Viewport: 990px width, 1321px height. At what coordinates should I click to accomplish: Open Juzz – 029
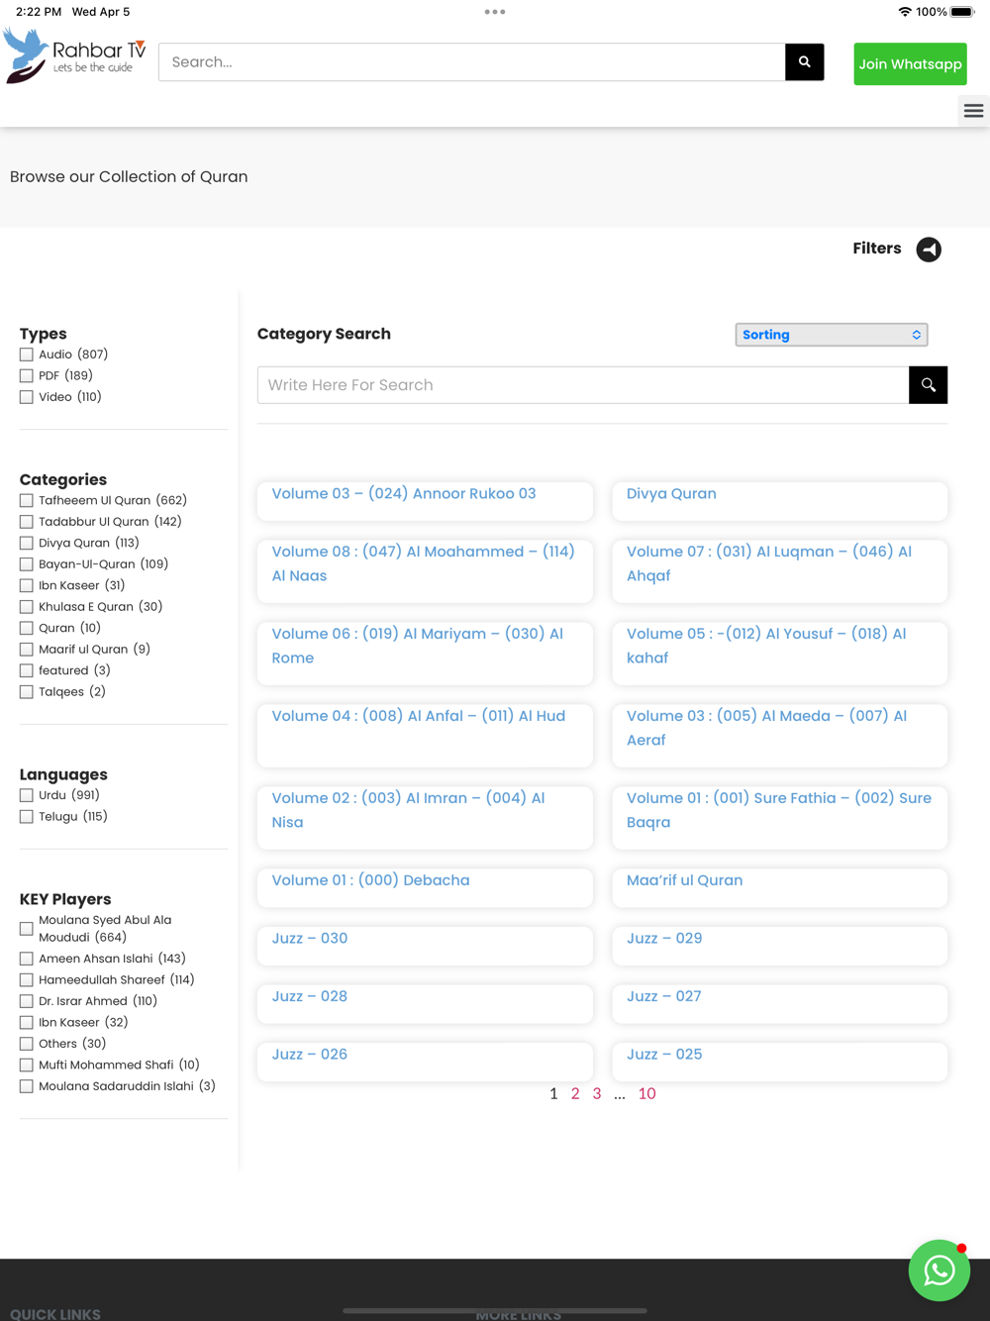(779, 946)
